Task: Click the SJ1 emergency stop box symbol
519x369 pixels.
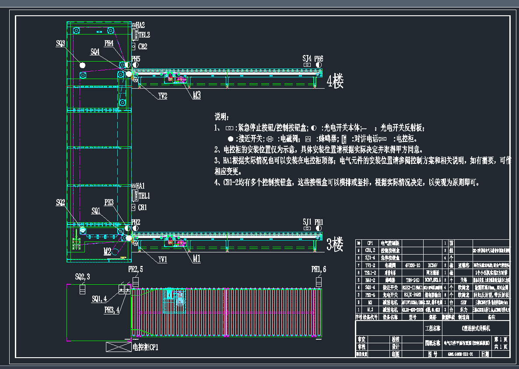Action: pos(307,228)
